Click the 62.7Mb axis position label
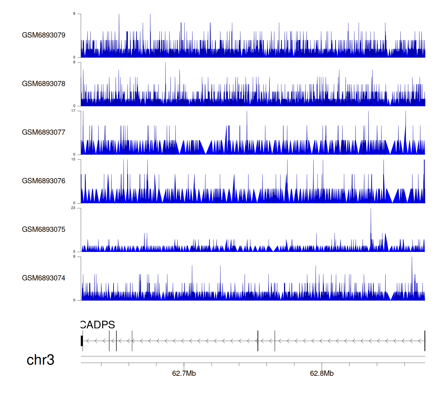448x394 pixels. (x=184, y=373)
